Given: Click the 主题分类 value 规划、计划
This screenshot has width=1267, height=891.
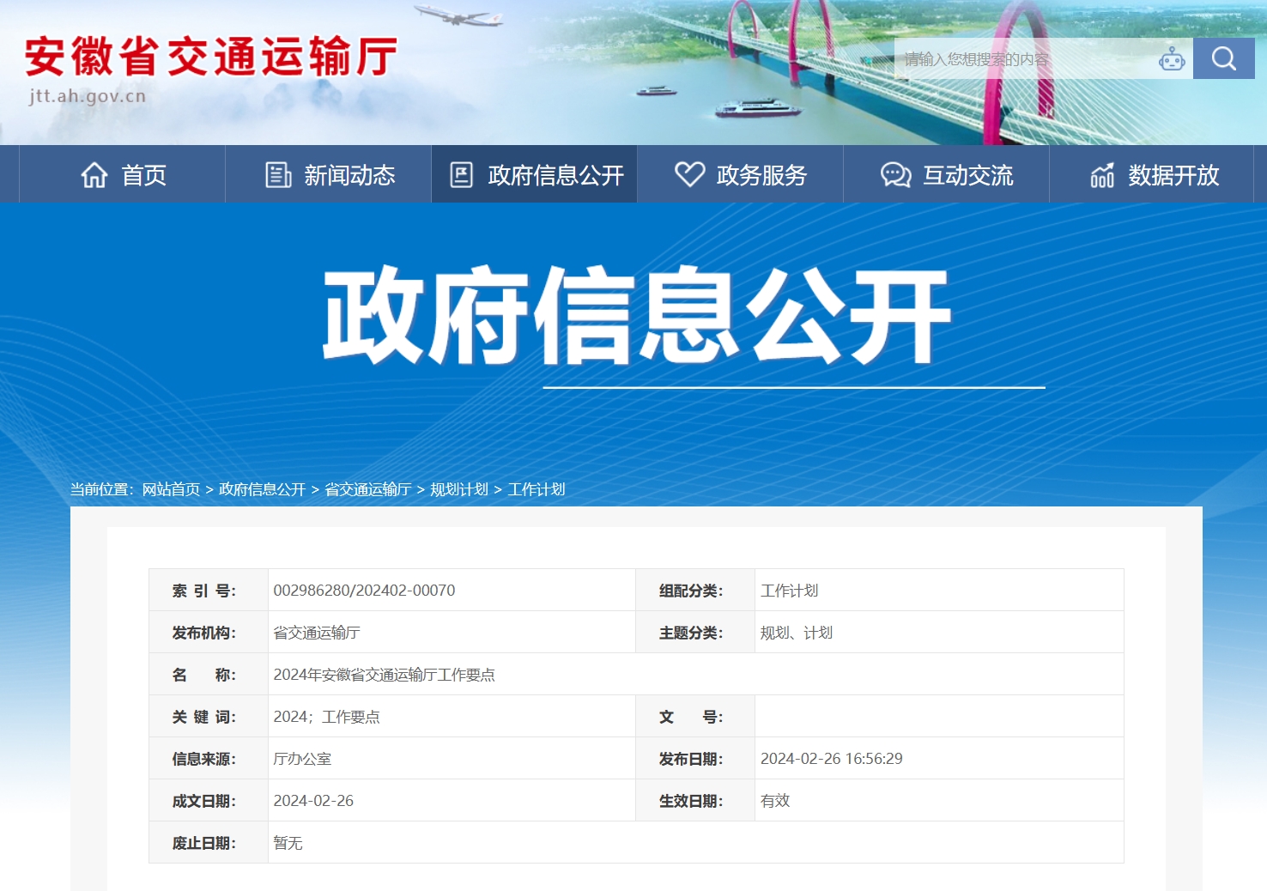Looking at the screenshot, I should point(796,633).
